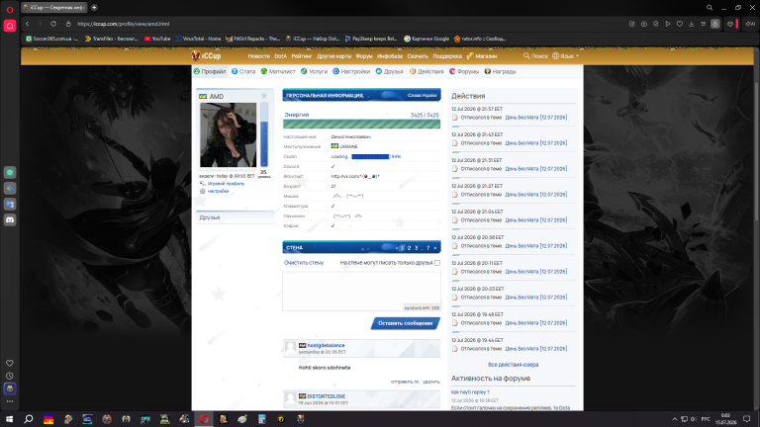
Task: Click the Энергия progress bar
Action: tap(361, 125)
